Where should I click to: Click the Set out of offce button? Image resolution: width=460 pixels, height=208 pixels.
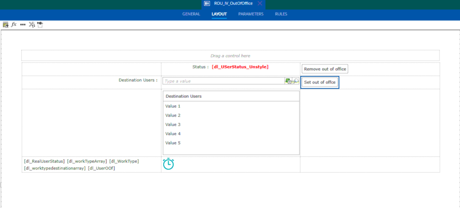point(320,83)
